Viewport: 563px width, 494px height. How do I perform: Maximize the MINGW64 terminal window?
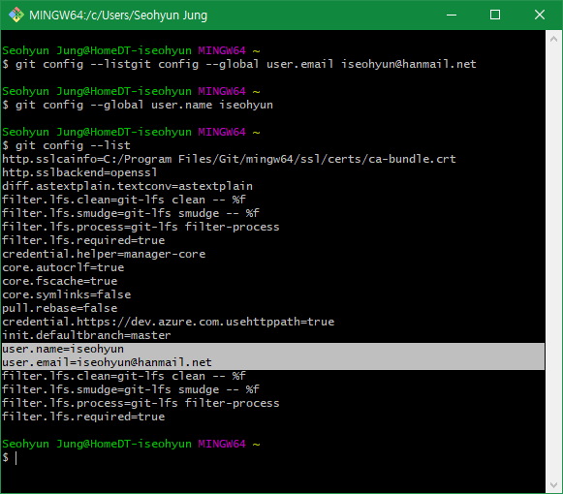[495, 15]
